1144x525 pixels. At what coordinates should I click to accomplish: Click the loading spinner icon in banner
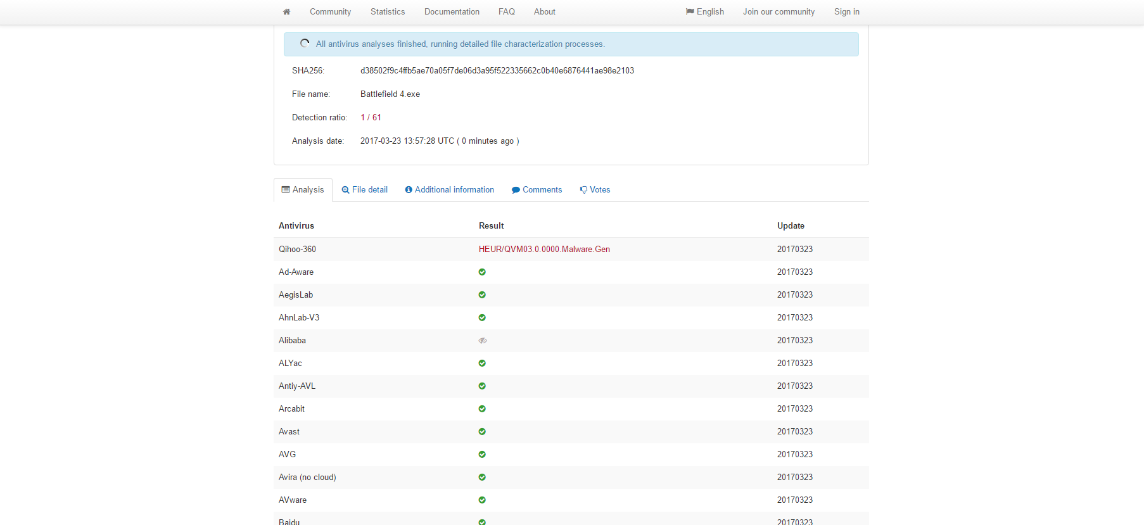pyautogui.click(x=305, y=43)
